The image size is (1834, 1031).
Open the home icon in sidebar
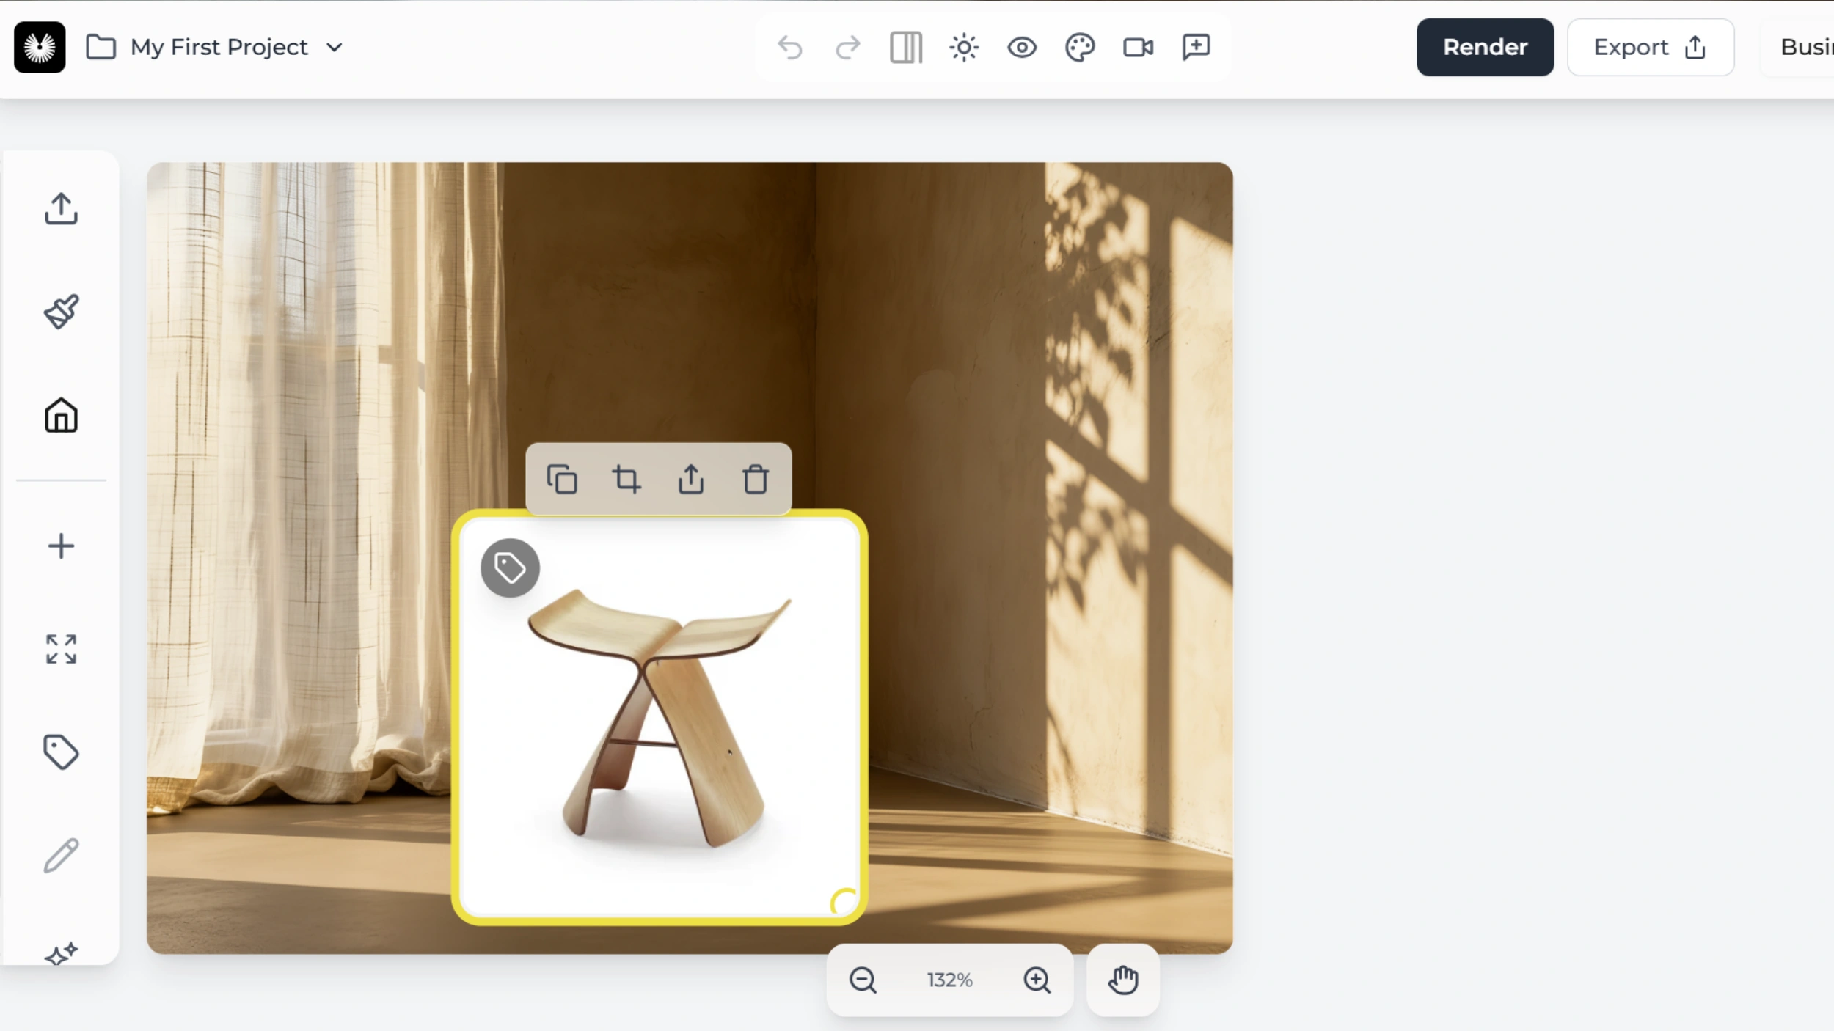61,416
